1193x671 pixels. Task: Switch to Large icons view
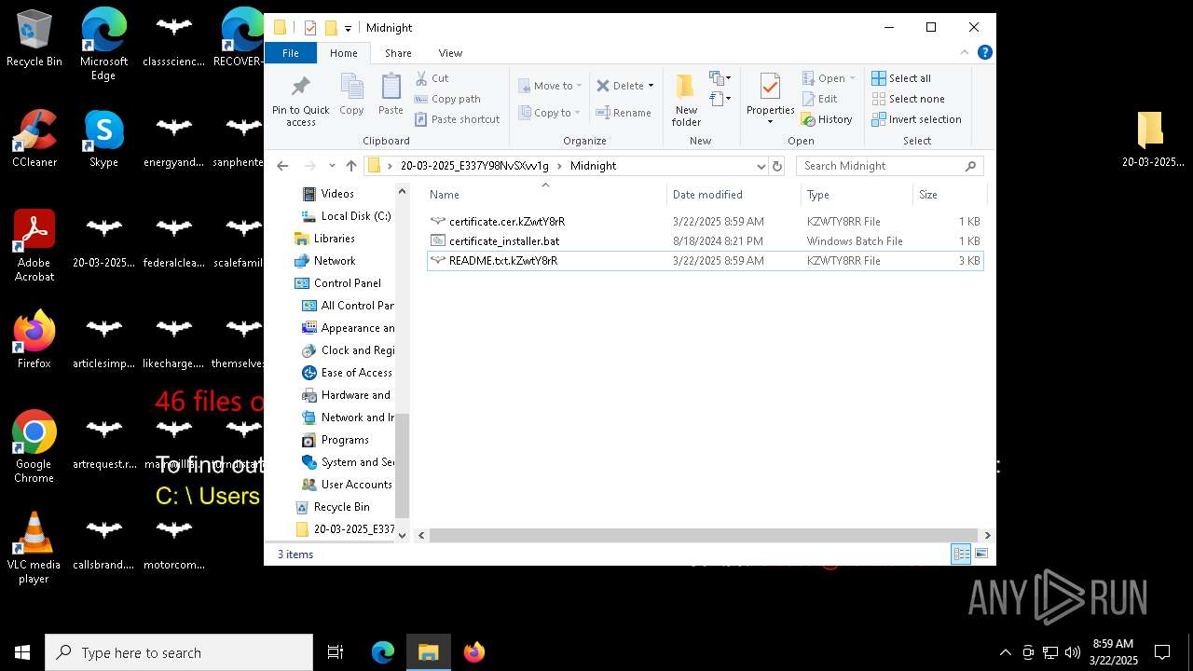pos(980,554)
